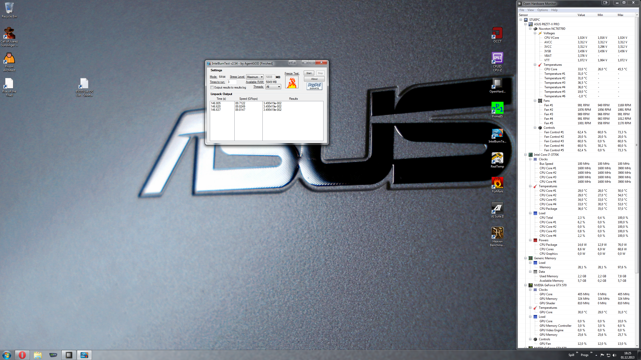Viewport: 641px width, 360px height.
Task: Open the Options menu in Hardware Monitor
Action: 542,10
